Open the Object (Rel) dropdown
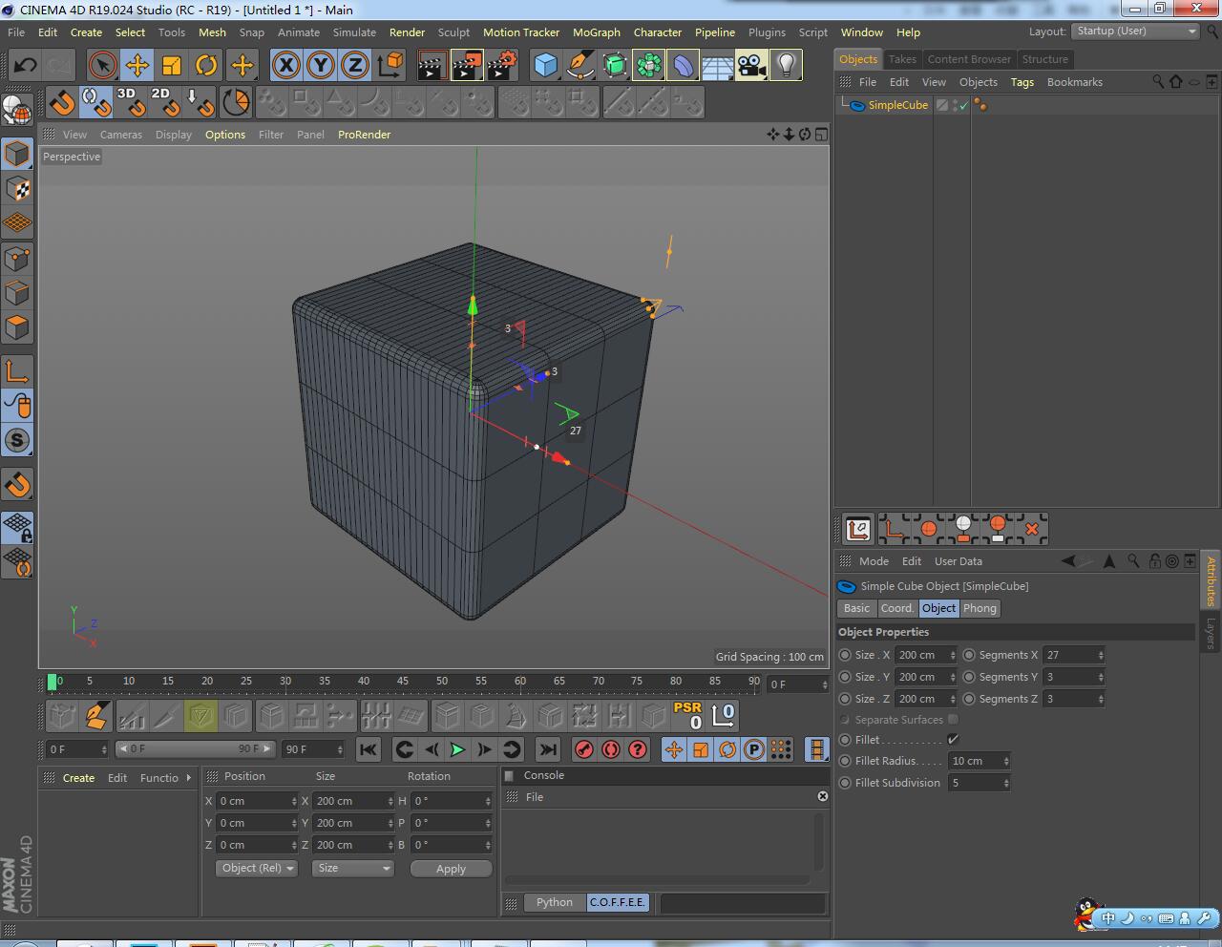 [256, 868]
